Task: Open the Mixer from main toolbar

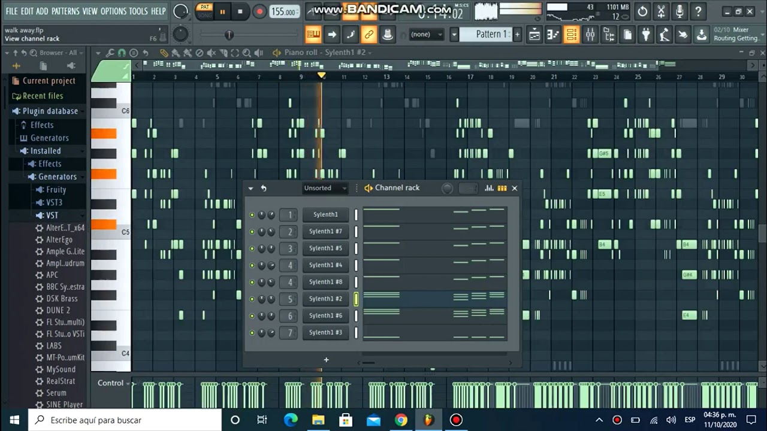Action: (x=590, y=35)
